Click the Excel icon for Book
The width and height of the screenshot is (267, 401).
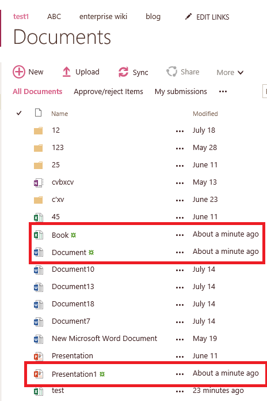pyautogui.click(x=39, y=235)
